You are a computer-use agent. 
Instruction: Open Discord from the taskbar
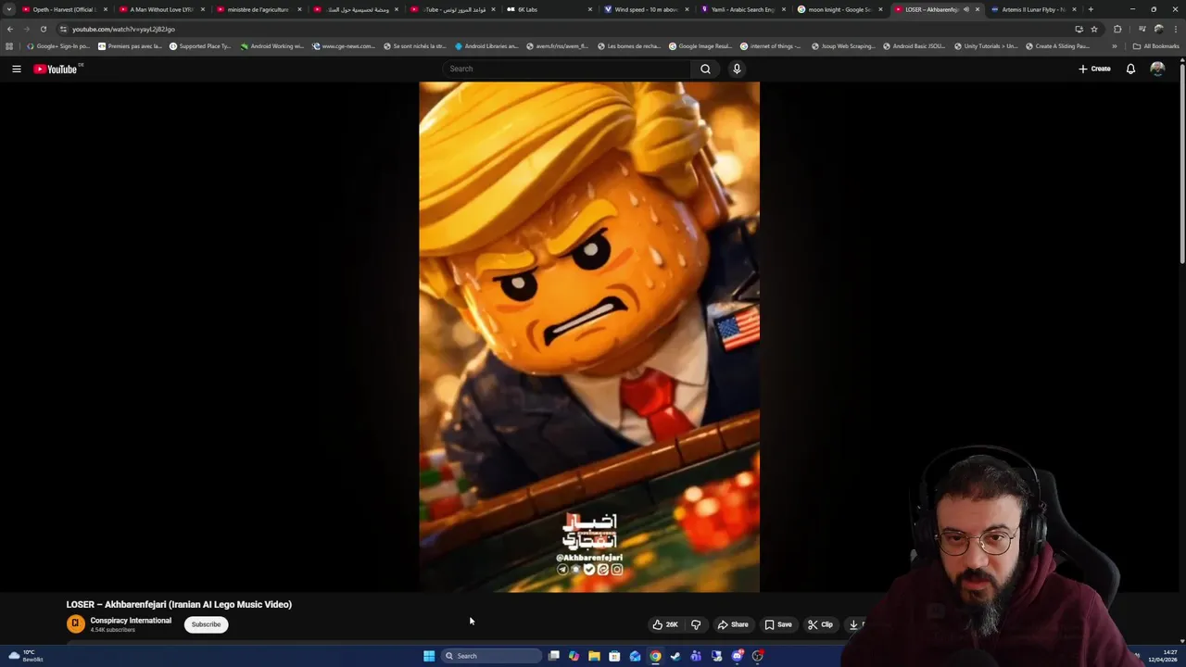737,656
